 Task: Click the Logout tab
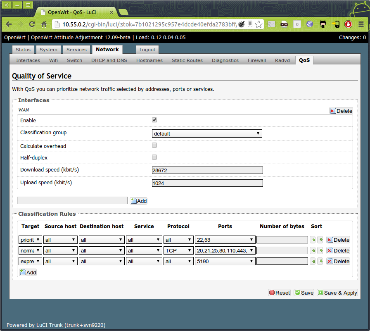click(147, 50)
